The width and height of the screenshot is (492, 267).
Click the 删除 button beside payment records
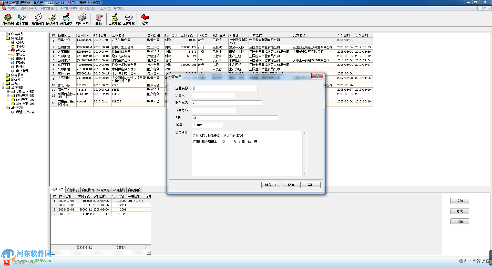coord(460,222)
